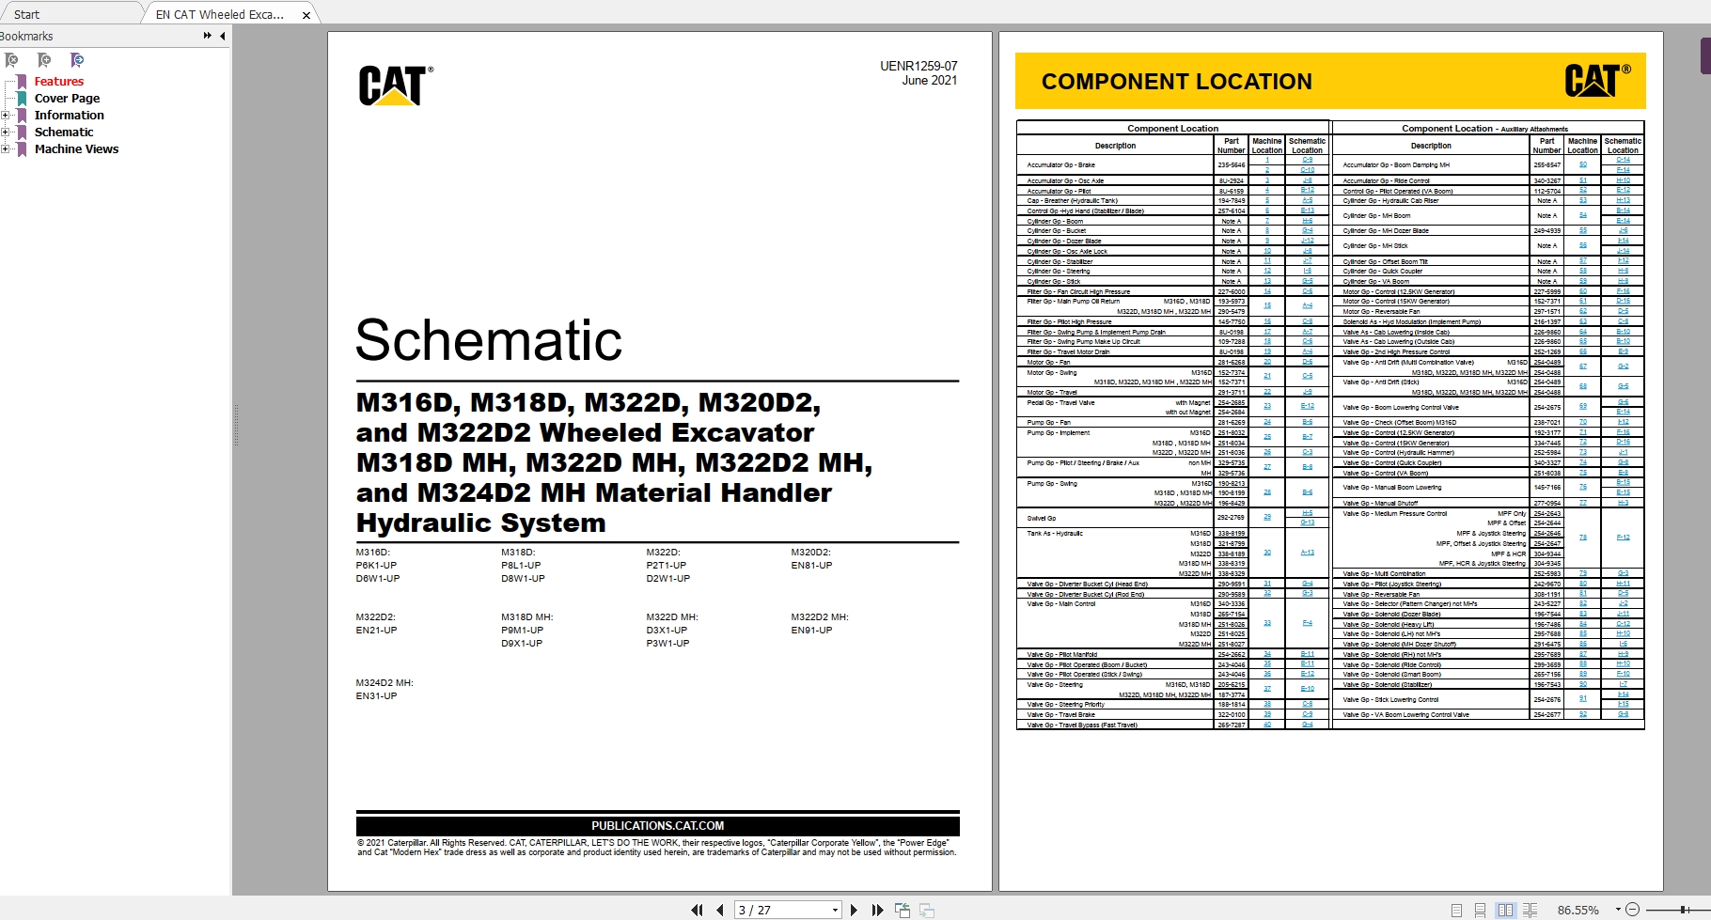Click the COMPONENT LOCATION heading

[x=1176, y=82]
